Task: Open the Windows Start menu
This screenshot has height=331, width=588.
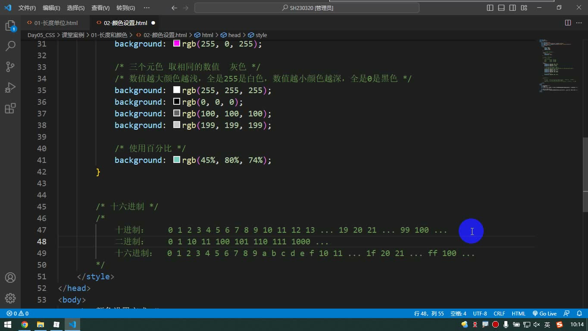Action: 8,325
